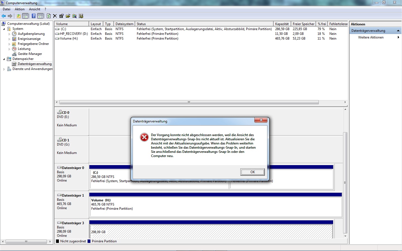
Task: Click the disk view vertical scrollbar thumb
Action: (x=345, y=183)
